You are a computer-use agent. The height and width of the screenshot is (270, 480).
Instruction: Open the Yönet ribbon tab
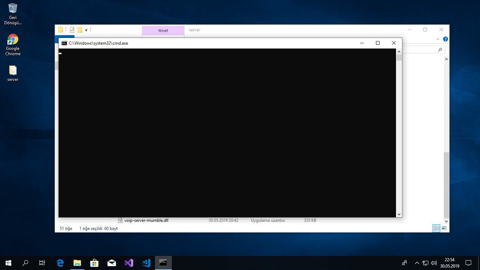tap(163, 31)
